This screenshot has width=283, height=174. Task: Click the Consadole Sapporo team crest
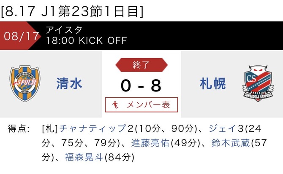pyautogui.click(x=258, y=83)
